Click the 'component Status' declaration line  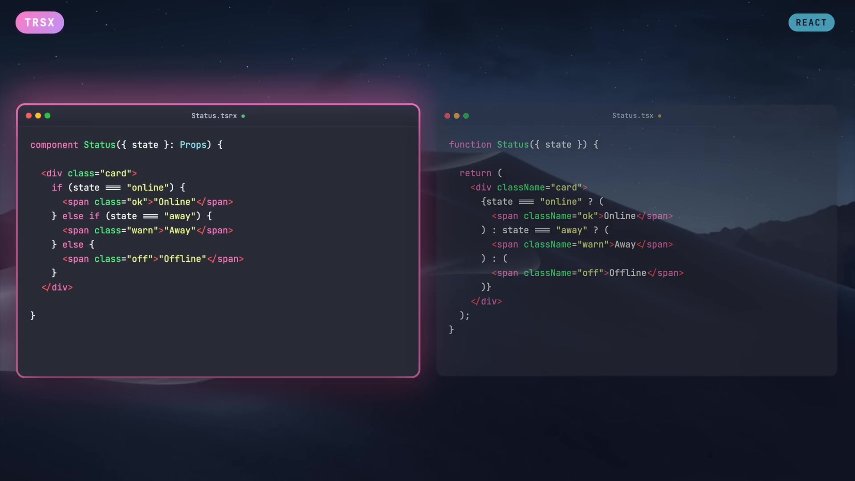click(126, 145)
